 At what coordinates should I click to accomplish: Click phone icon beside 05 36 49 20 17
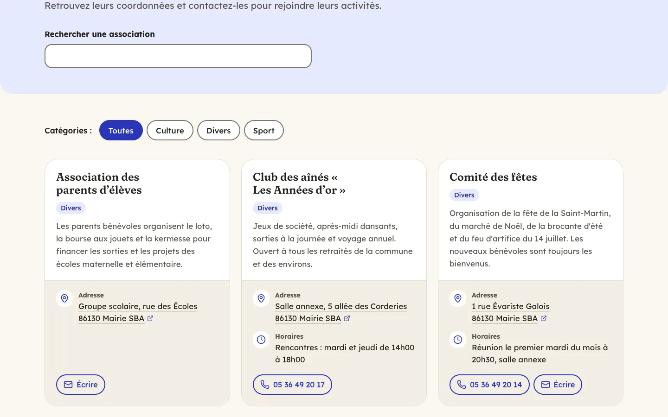[265, 385]
